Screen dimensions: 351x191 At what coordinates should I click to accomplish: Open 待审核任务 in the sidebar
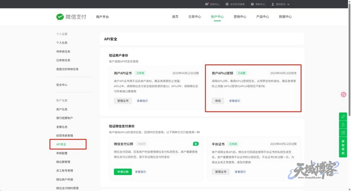click(x=63, y=52)
